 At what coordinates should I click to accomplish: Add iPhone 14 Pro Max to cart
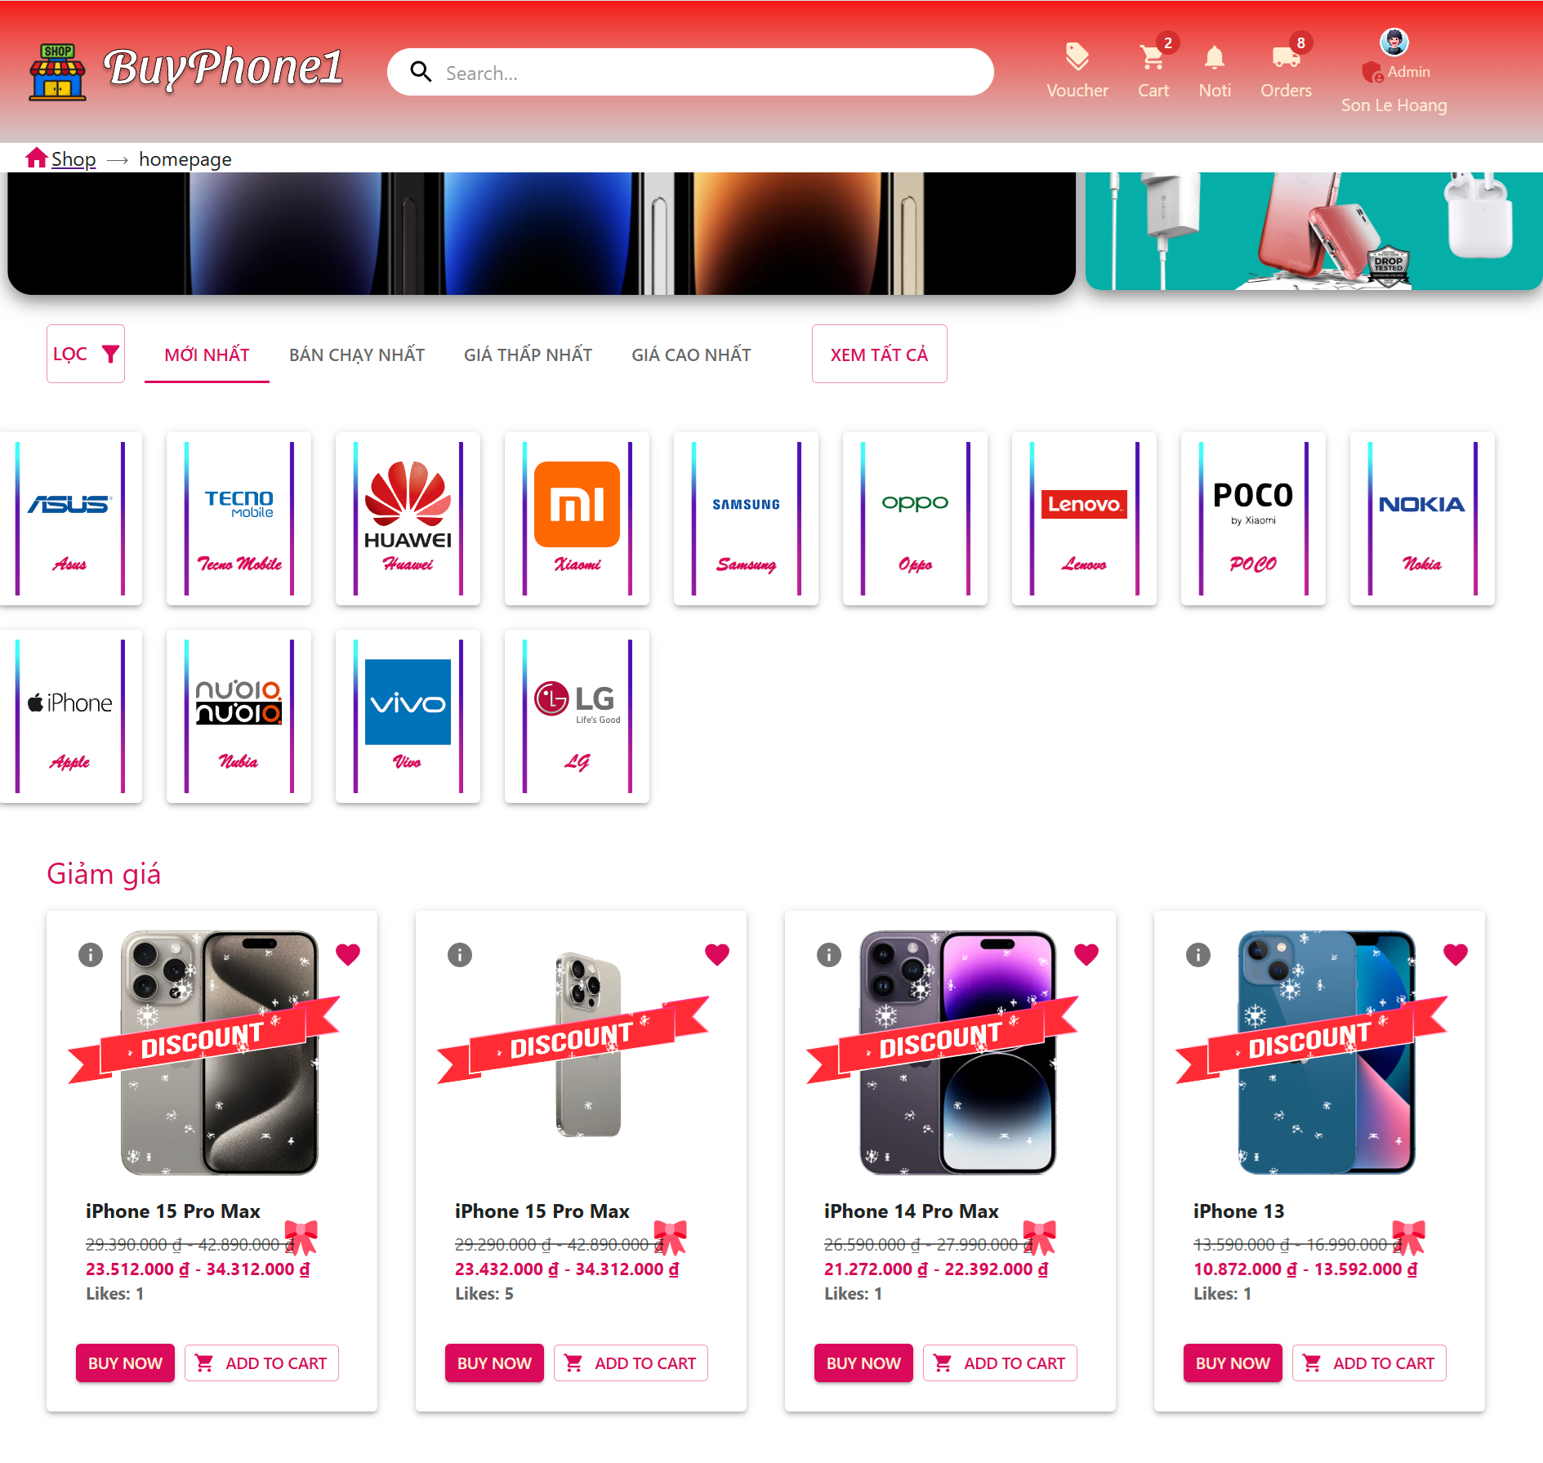[x=1000, y=1363]
